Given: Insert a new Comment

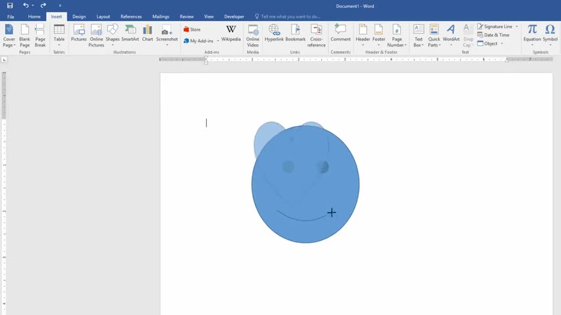Looking at the screenshot, I should pos(340,33).
